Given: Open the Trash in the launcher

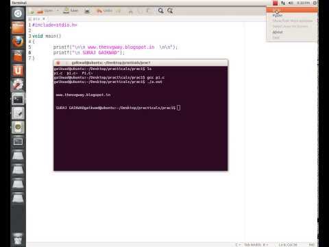Looking at the screenshot, I should pos(18,239).
